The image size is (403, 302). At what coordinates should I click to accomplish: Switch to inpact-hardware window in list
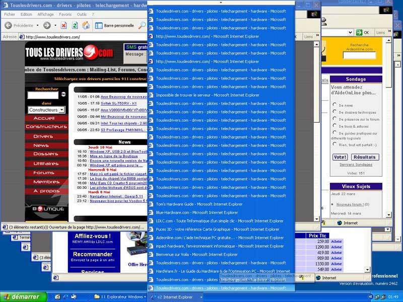pos(221,246)
